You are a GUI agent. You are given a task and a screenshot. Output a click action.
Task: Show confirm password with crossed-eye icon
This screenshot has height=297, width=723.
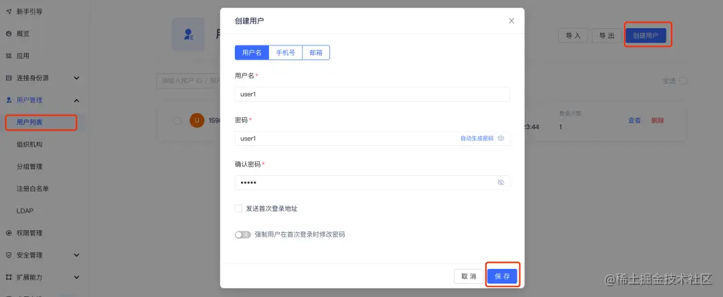501,183
